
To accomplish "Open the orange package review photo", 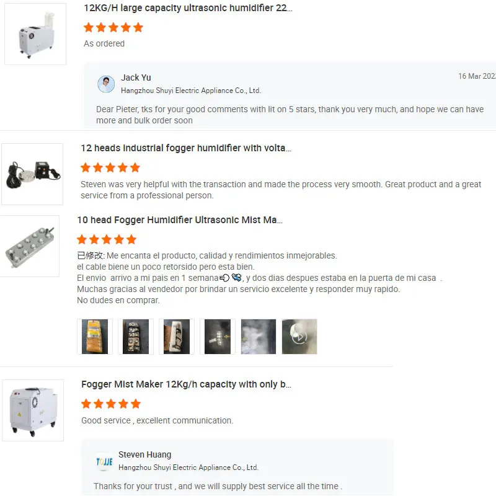I will (95, 337).
